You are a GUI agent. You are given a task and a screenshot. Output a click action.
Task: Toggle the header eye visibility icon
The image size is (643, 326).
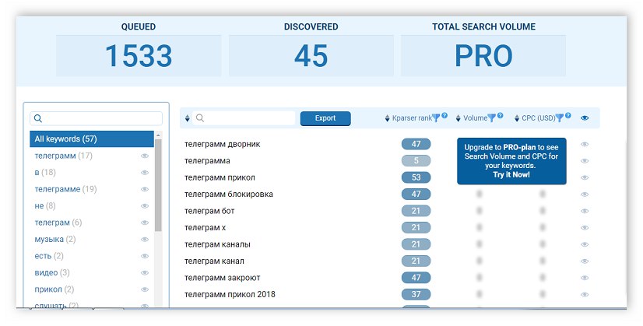[x=585, y=118]
